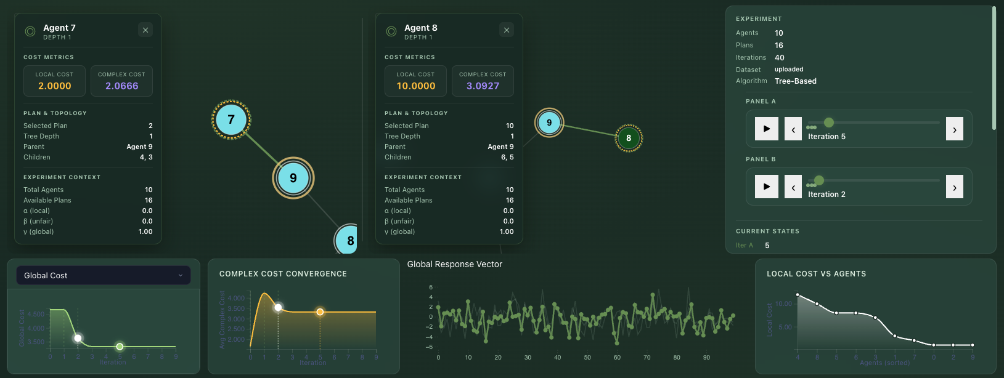1004x378 pixels.
Task: Select node 9 in the right tree
Action: click(549, 123)
